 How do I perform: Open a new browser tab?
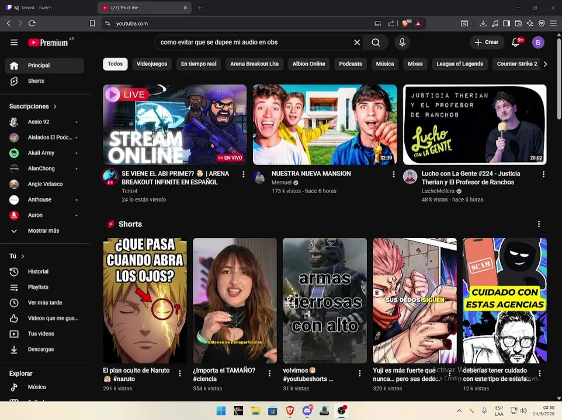(x=200, y=8)
